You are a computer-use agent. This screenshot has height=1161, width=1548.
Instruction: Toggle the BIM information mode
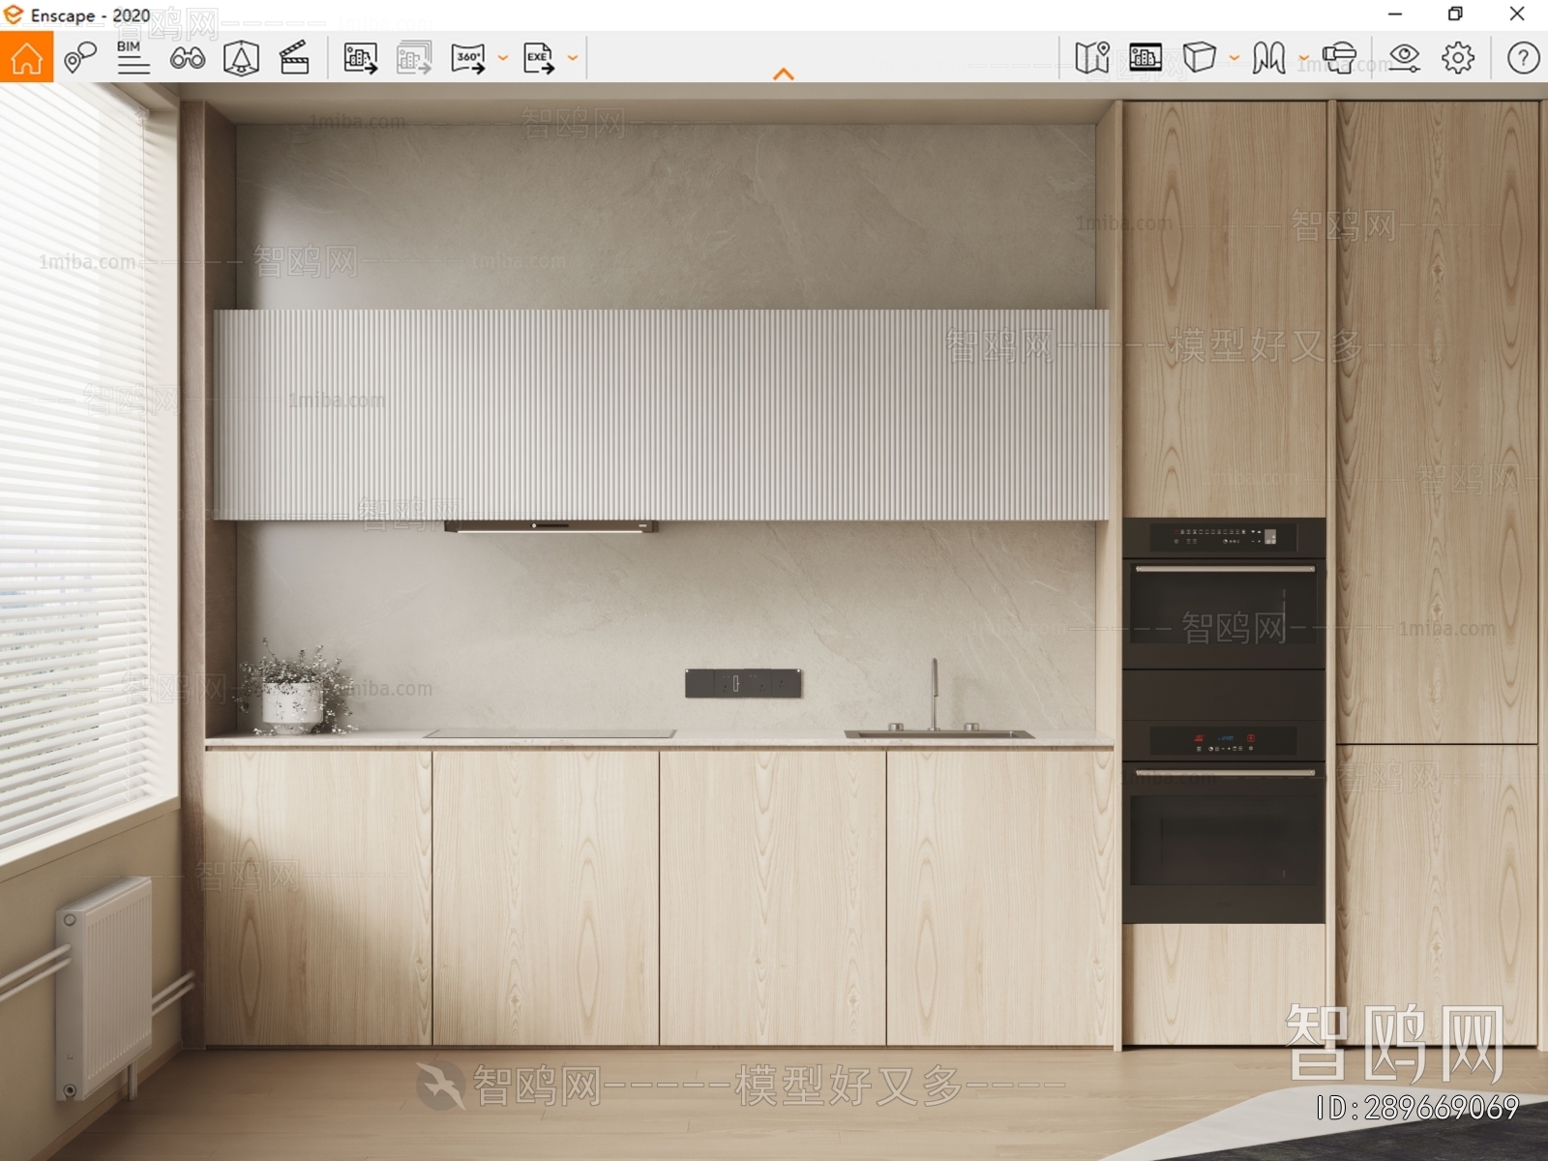133,58
